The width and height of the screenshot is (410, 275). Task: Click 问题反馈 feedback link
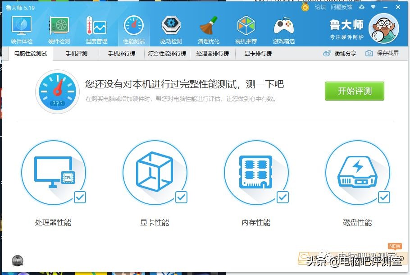coord(341,7)
